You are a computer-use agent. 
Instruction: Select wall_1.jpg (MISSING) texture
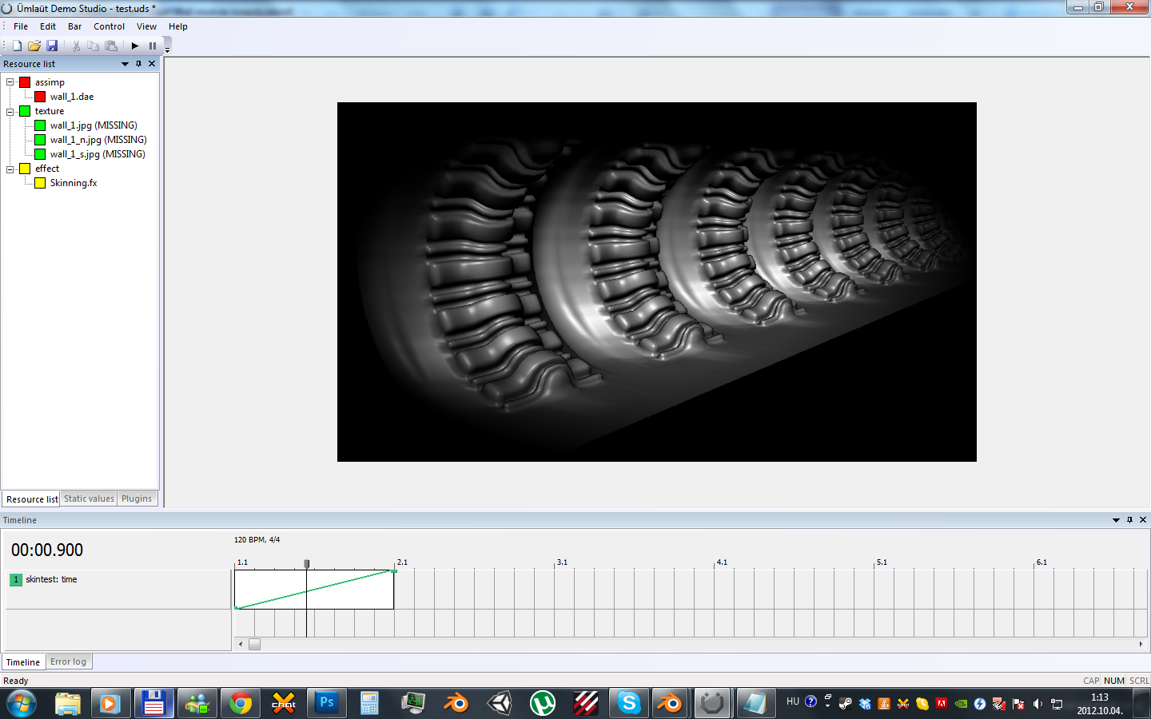[x=94, y=125]
